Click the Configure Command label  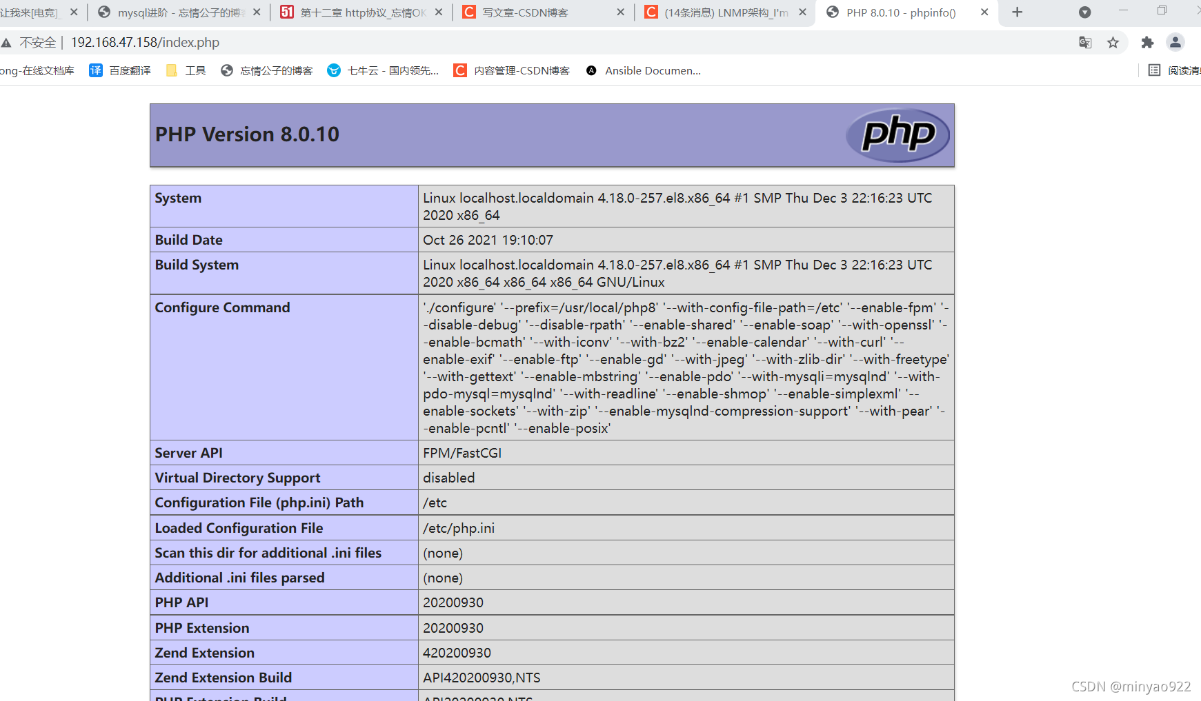pos(222,307)
